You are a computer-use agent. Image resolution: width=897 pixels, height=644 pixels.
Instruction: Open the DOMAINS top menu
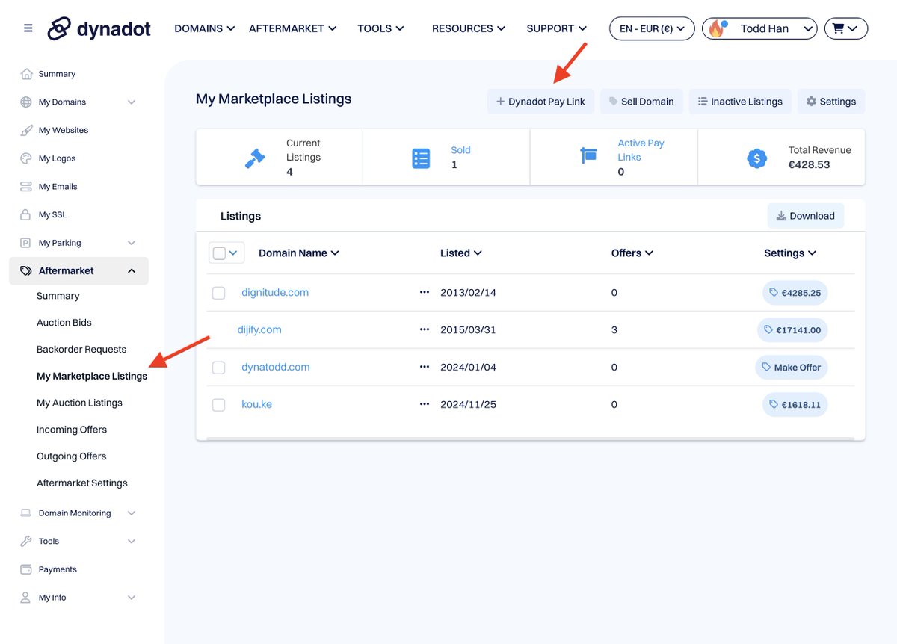[x=205, y=28]
